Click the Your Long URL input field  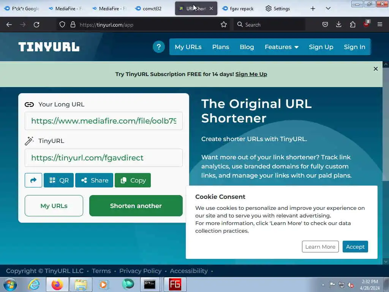click(x=104, y=121)
